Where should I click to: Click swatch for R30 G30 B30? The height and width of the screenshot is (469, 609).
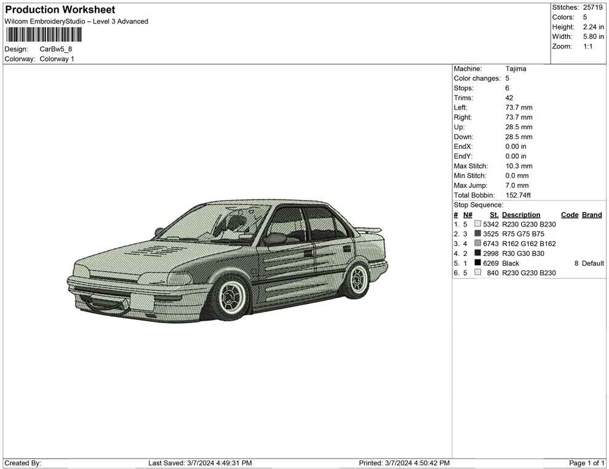[478, 253]
